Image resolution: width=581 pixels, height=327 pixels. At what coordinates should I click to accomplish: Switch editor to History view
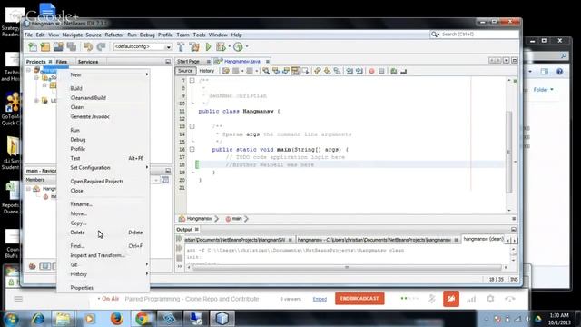point(207,71)
